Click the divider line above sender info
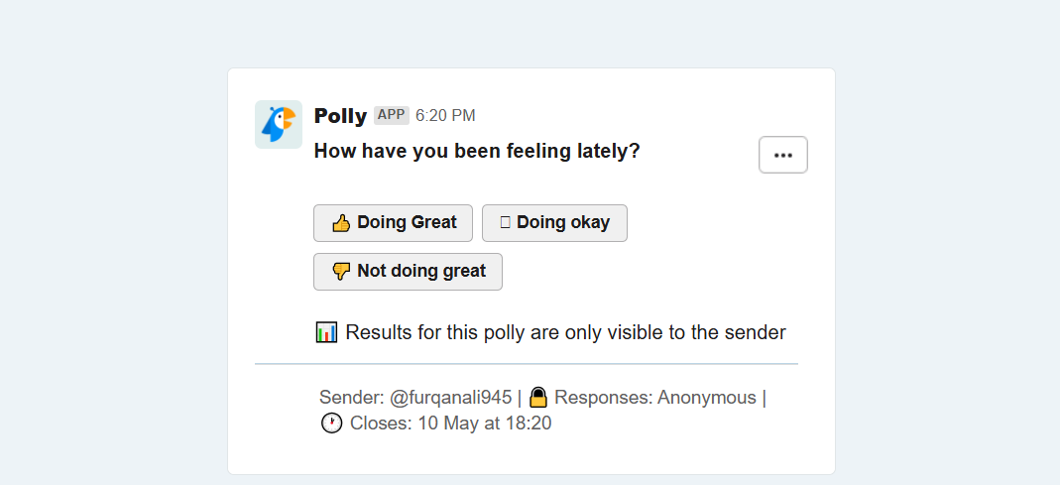 pos(526,364)
